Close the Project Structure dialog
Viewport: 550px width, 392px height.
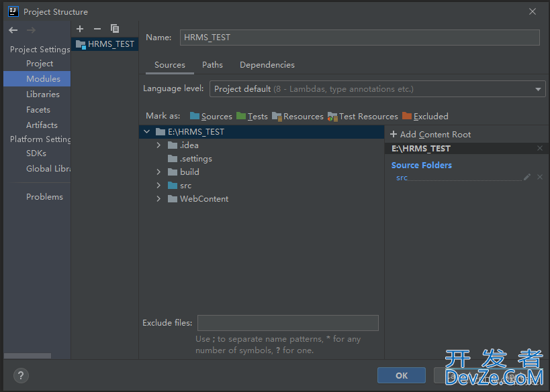(533, 11)
